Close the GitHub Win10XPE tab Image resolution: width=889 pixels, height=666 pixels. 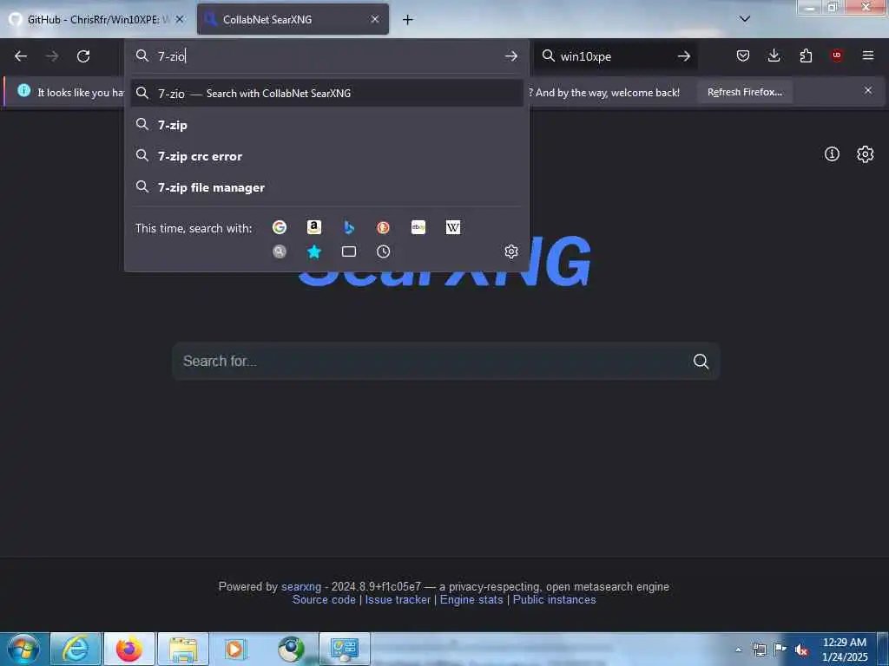tap(180, 19)
